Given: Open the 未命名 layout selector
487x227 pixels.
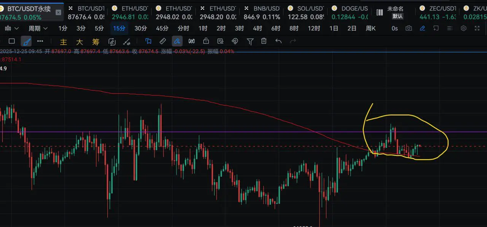Looking at the screenshot, I should pyautogui.click(x=391, y=13).
